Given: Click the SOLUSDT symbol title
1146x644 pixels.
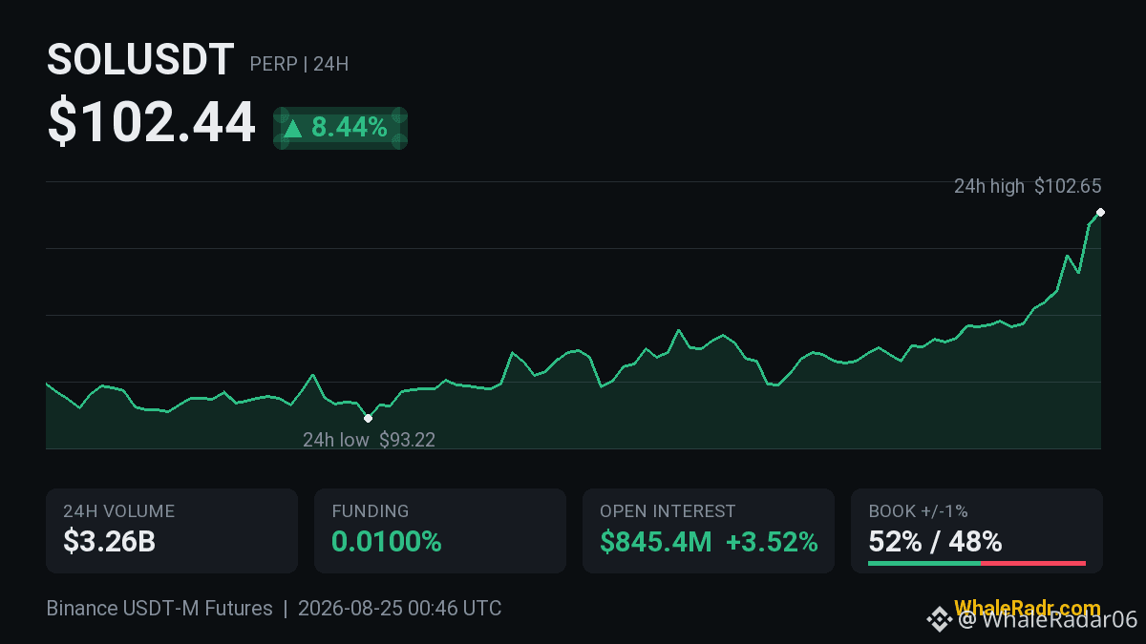Looking at the screenshot, I should click(x=140, y=61).
